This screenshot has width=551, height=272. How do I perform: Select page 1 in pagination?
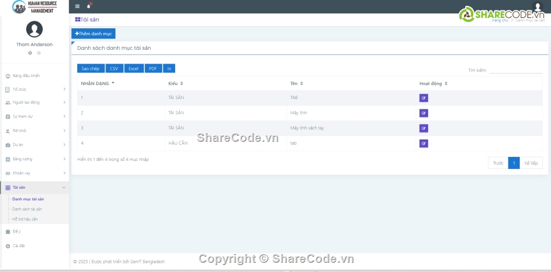coord(514,163)
